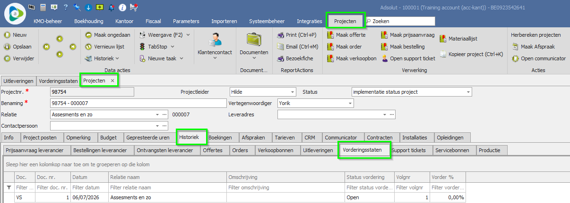
Task: Switch to the Project posten tab
Action: click(40, 138)
